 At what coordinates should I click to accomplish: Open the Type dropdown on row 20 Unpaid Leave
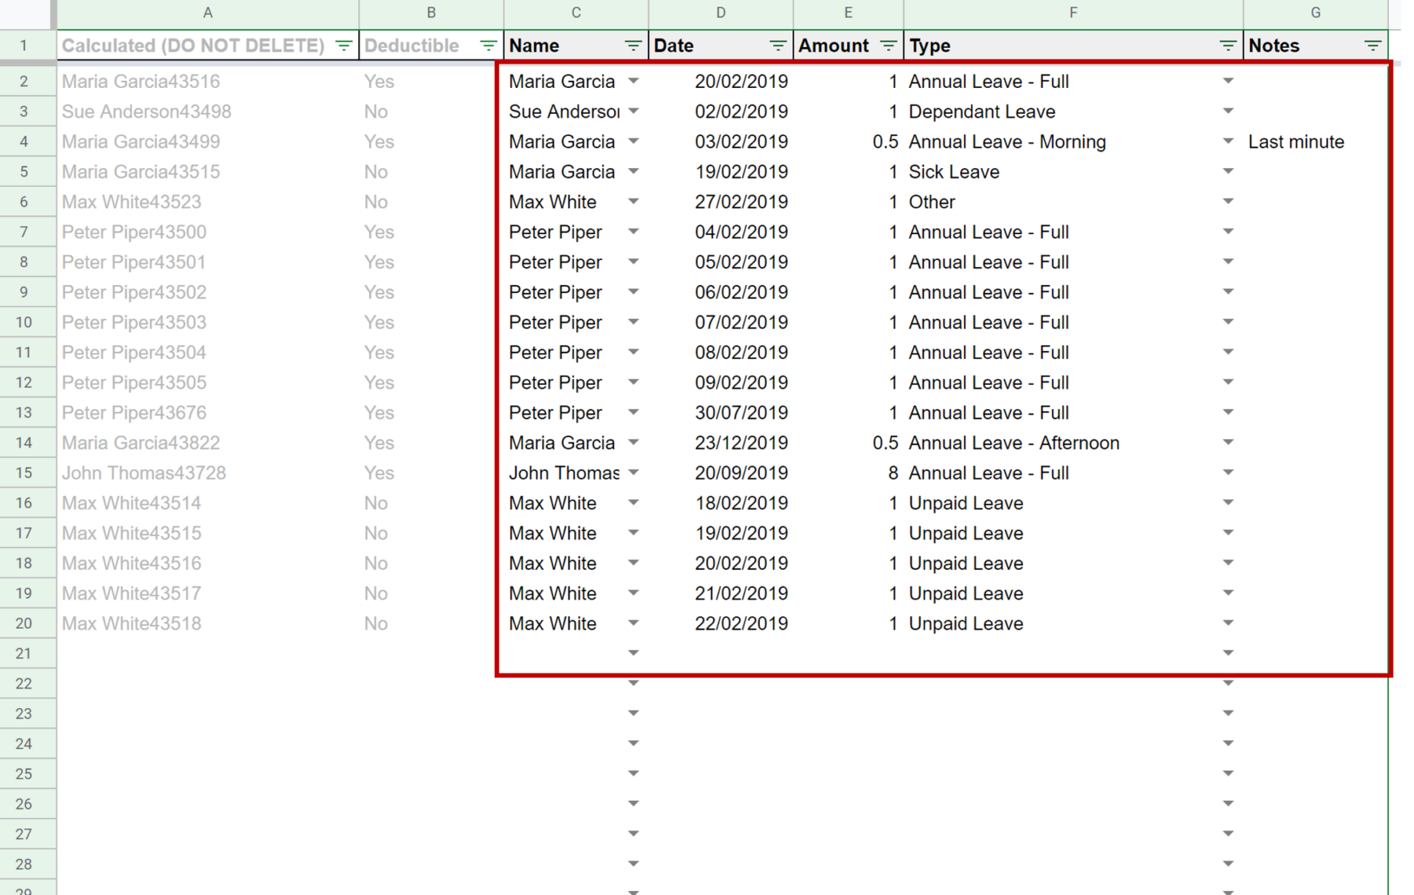click(x=1227, y=623)
